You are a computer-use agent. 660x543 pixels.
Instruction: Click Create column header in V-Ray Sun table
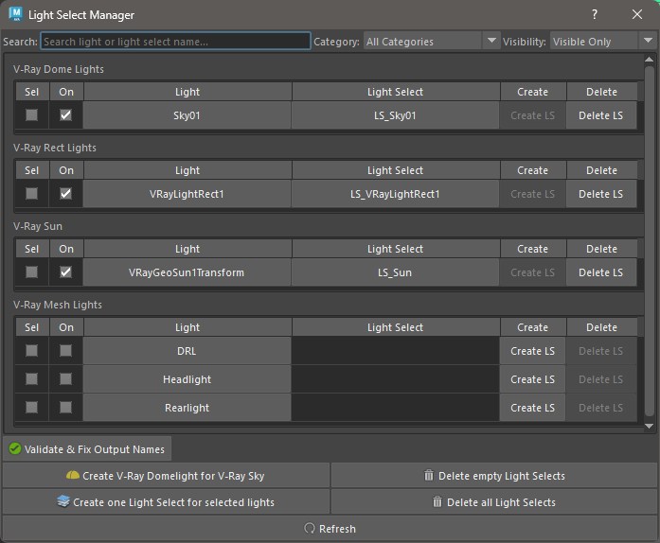[532, 249]
